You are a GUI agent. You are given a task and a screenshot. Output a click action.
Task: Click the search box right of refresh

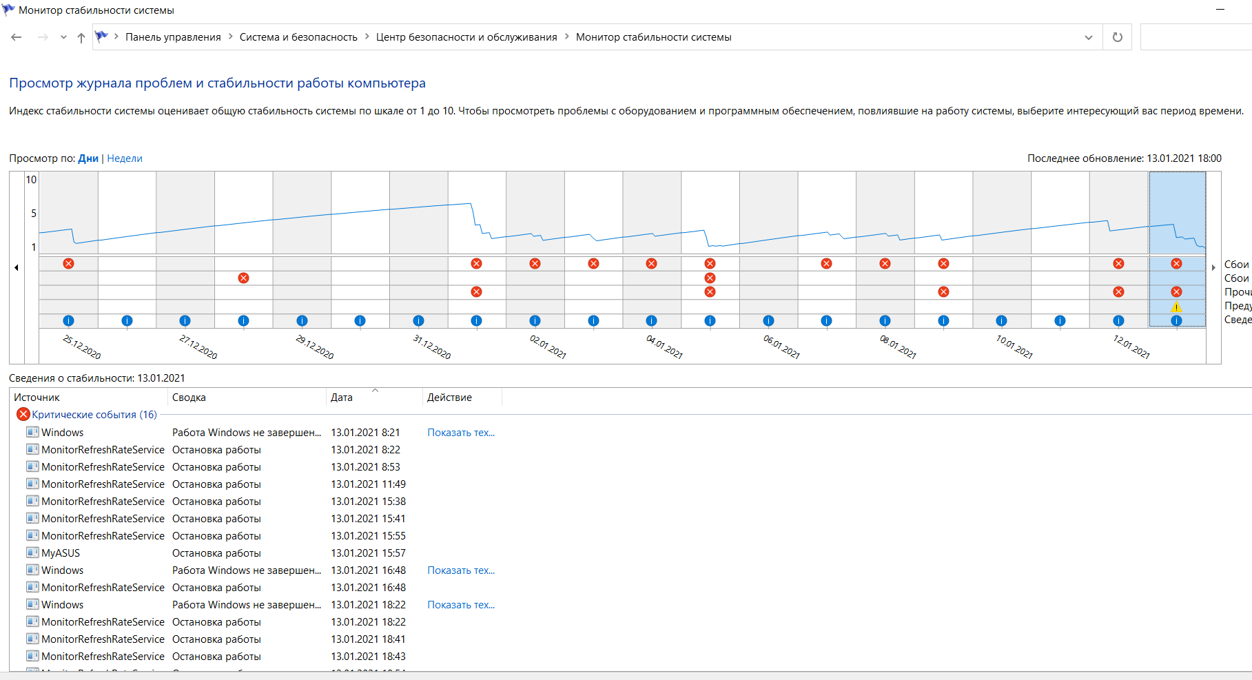point(1196,37)
